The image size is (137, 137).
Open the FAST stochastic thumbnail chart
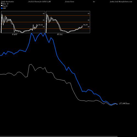(23, 22)
